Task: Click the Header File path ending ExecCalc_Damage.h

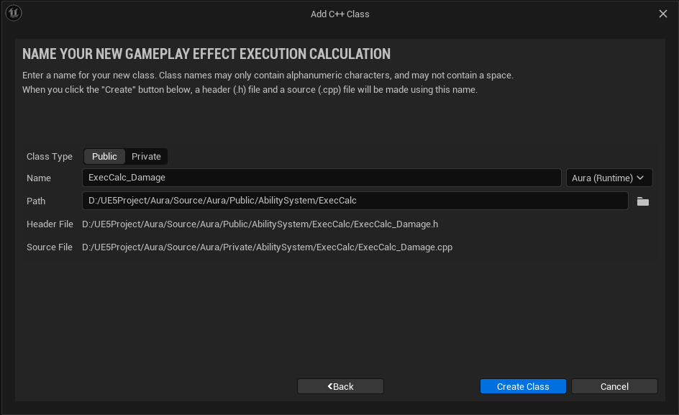Action: coord(260,224)
